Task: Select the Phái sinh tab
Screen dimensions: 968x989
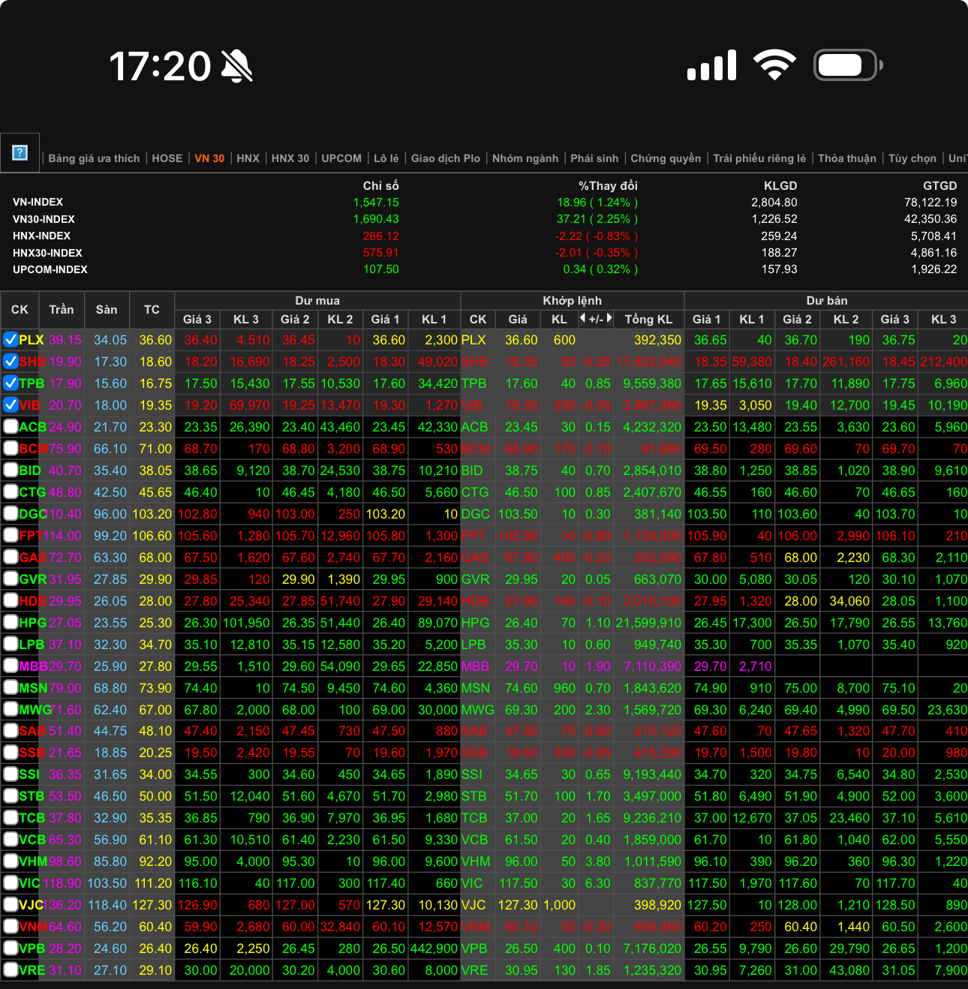Action: coord(594,158)
